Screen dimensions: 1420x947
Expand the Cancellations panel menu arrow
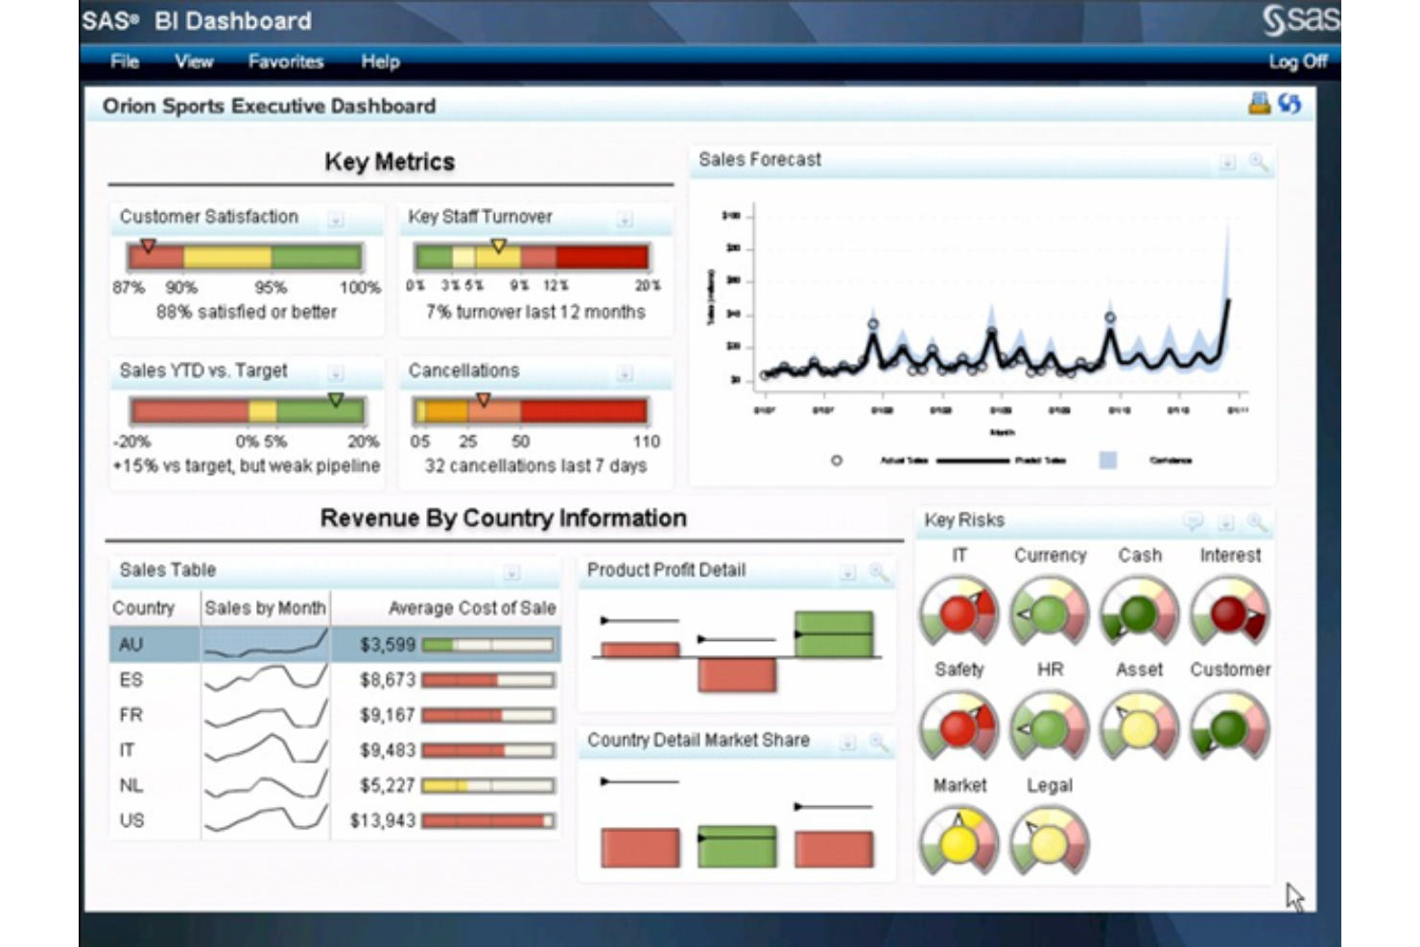625,373
